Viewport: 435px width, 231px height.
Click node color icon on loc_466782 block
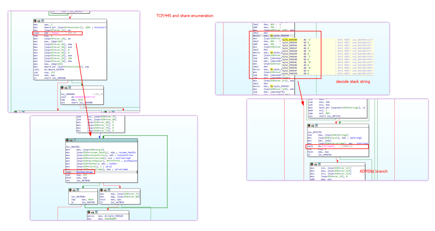[x=67, y=140]
